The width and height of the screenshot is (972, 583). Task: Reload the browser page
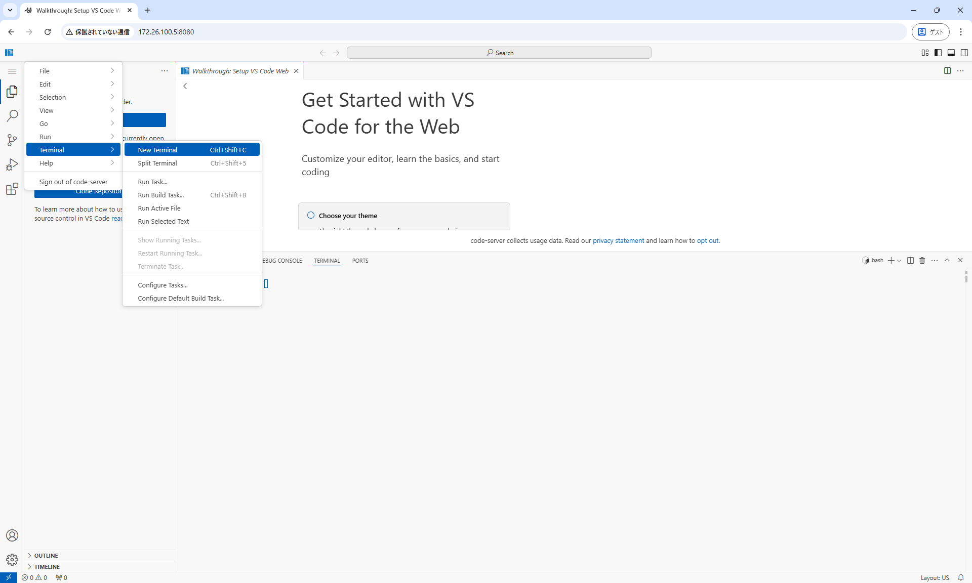click(x=48, y=32)
